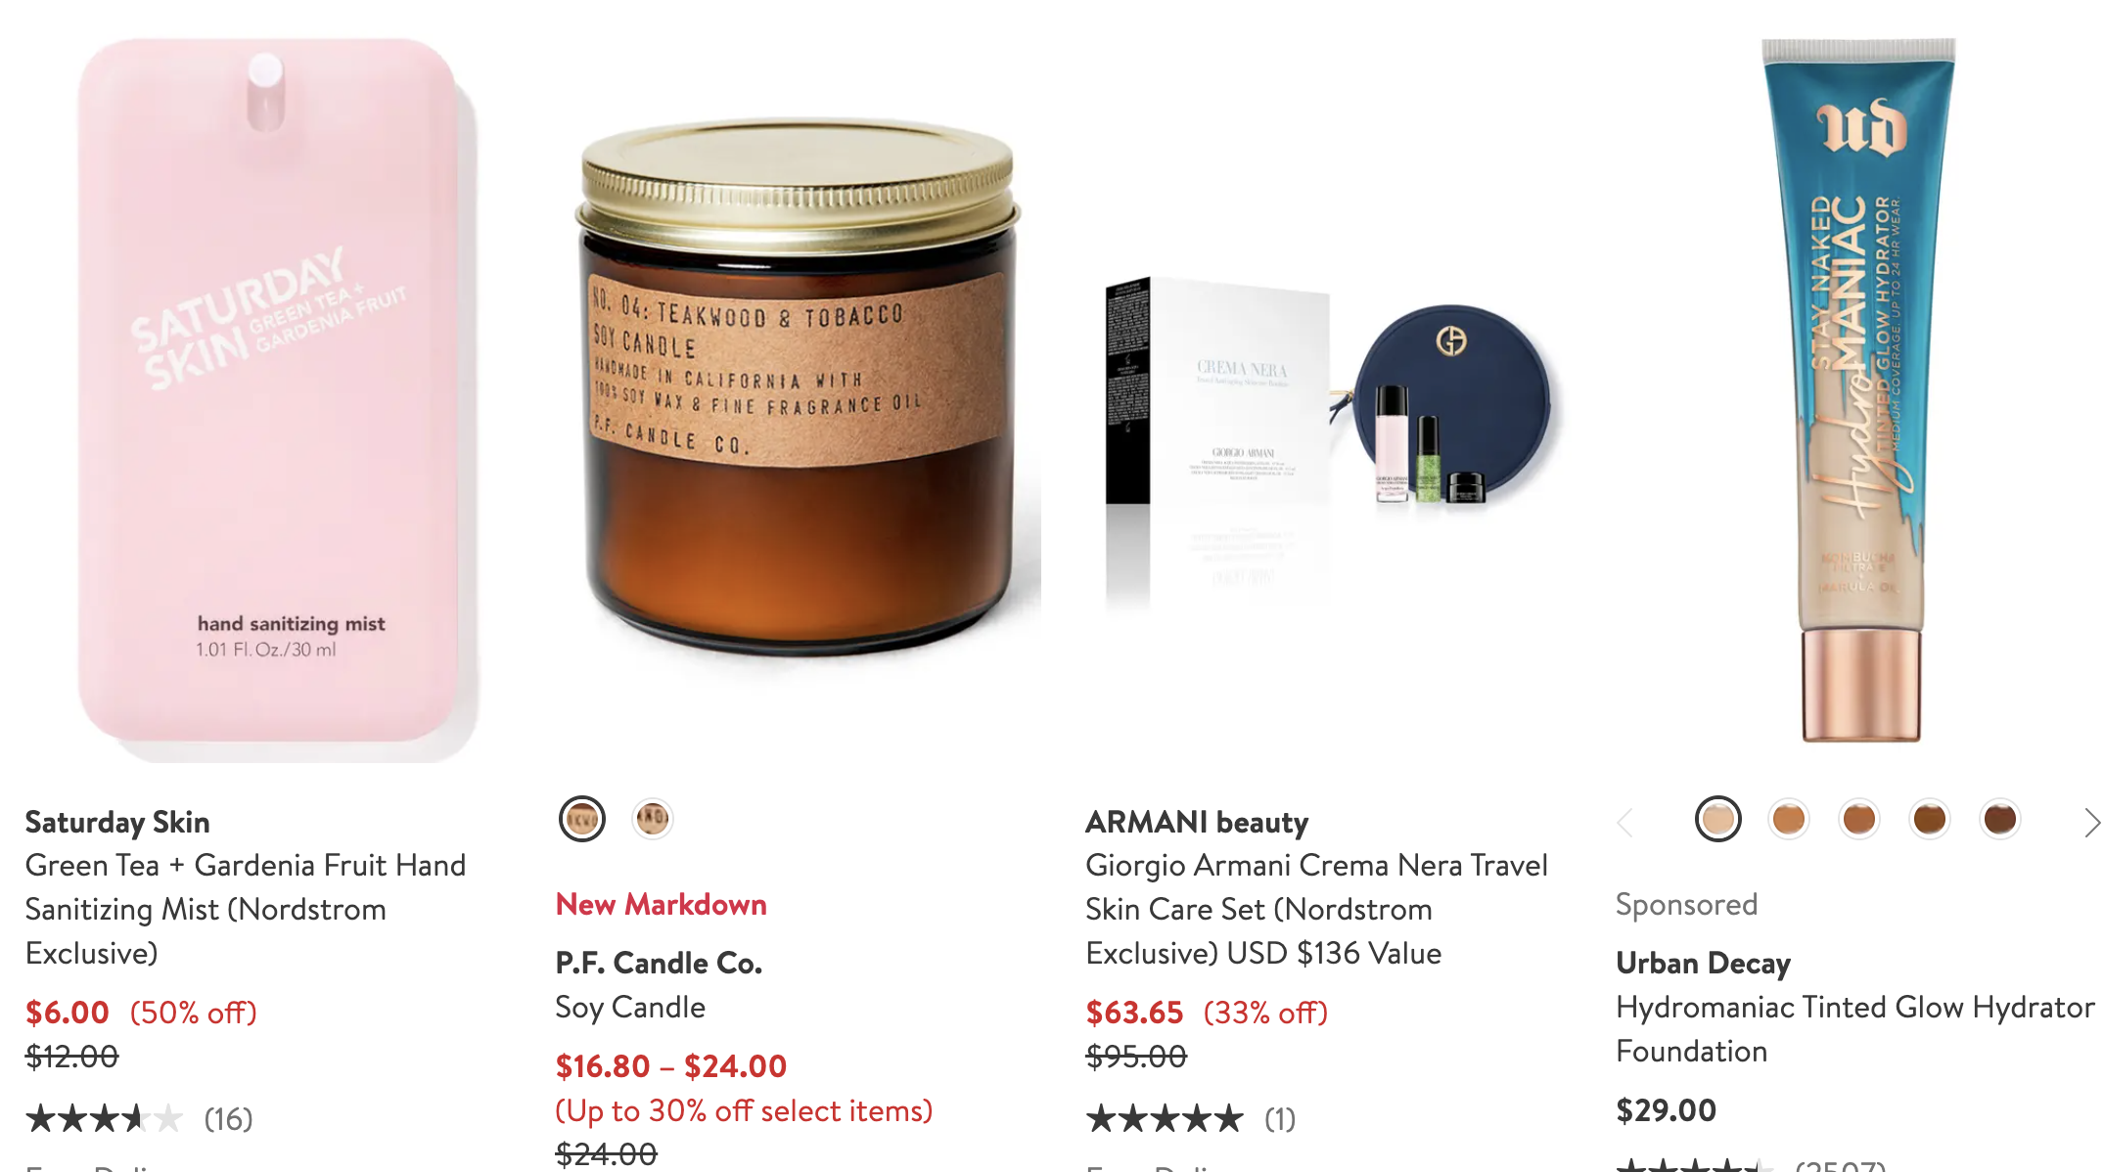2104x1172 pixels.
Task: Show previous foundation shades with left arrow
Action: pos(1626,823)
